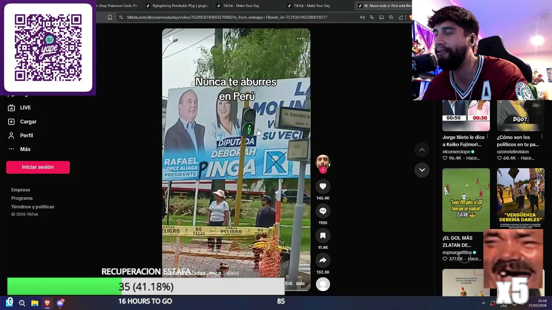Image resolution: width=552 pixels, height=310 pixels.
Task: Click the '¡EL GOL MÁS ZLATAN DE...' title
Action: tap(457, 242)
